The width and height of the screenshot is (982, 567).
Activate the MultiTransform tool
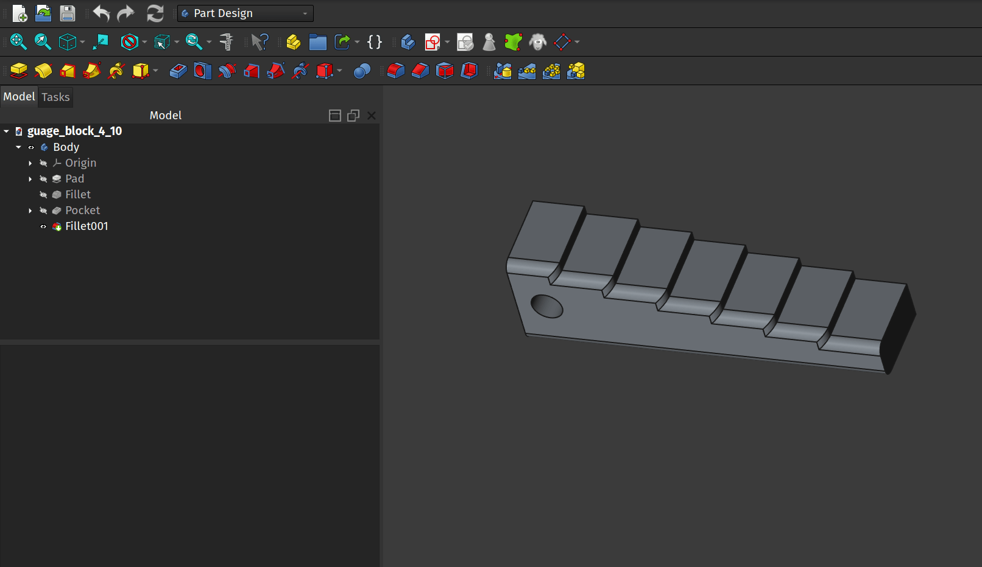pyautogui.click(x=576, y=71)
